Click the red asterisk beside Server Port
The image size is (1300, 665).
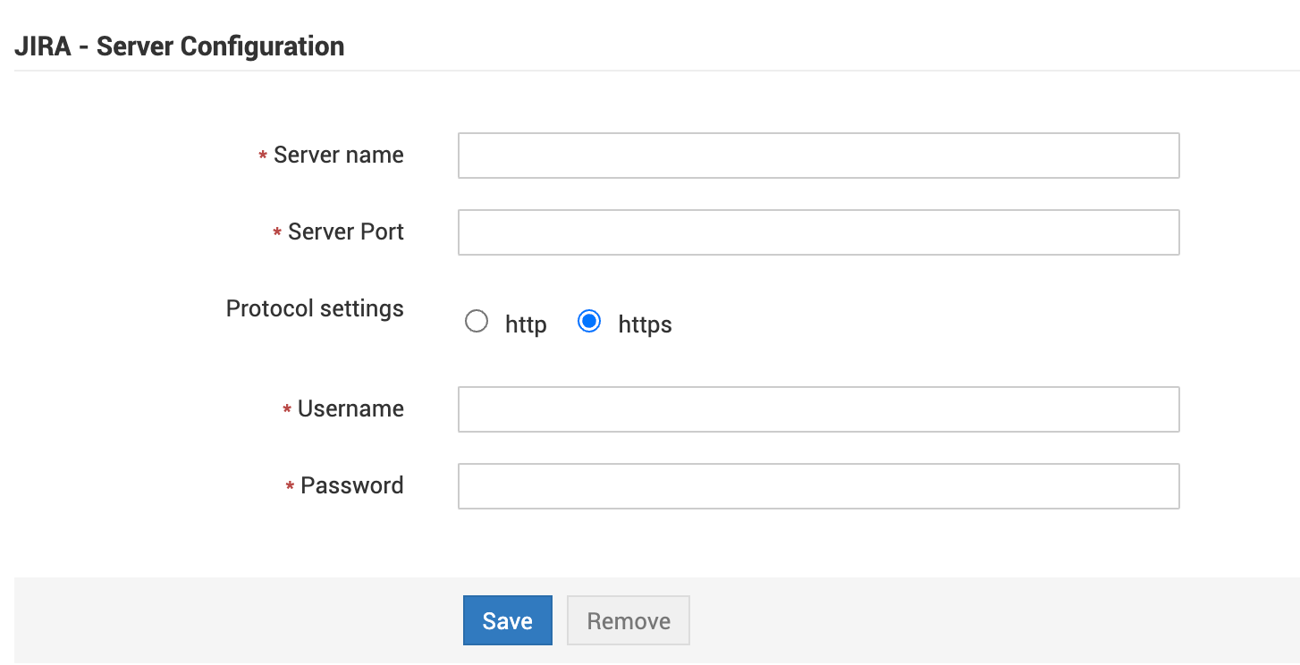pyautogui.click(x=277, y=234)
